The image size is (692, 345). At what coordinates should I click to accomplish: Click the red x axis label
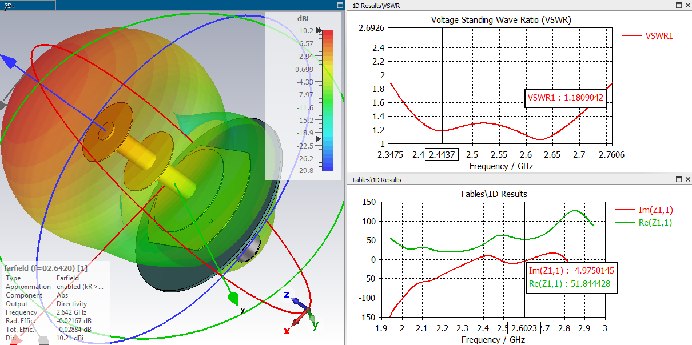pos(287,331)
